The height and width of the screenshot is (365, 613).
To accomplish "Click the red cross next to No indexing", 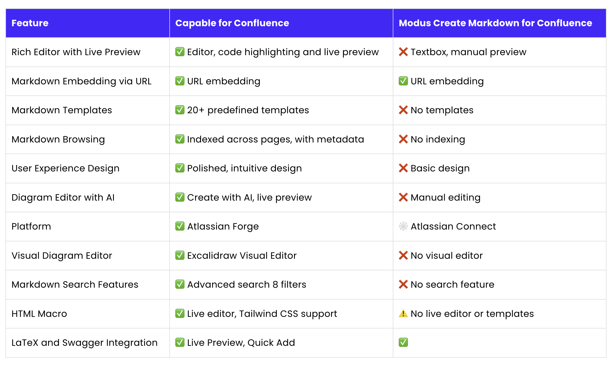I will 403,139.
